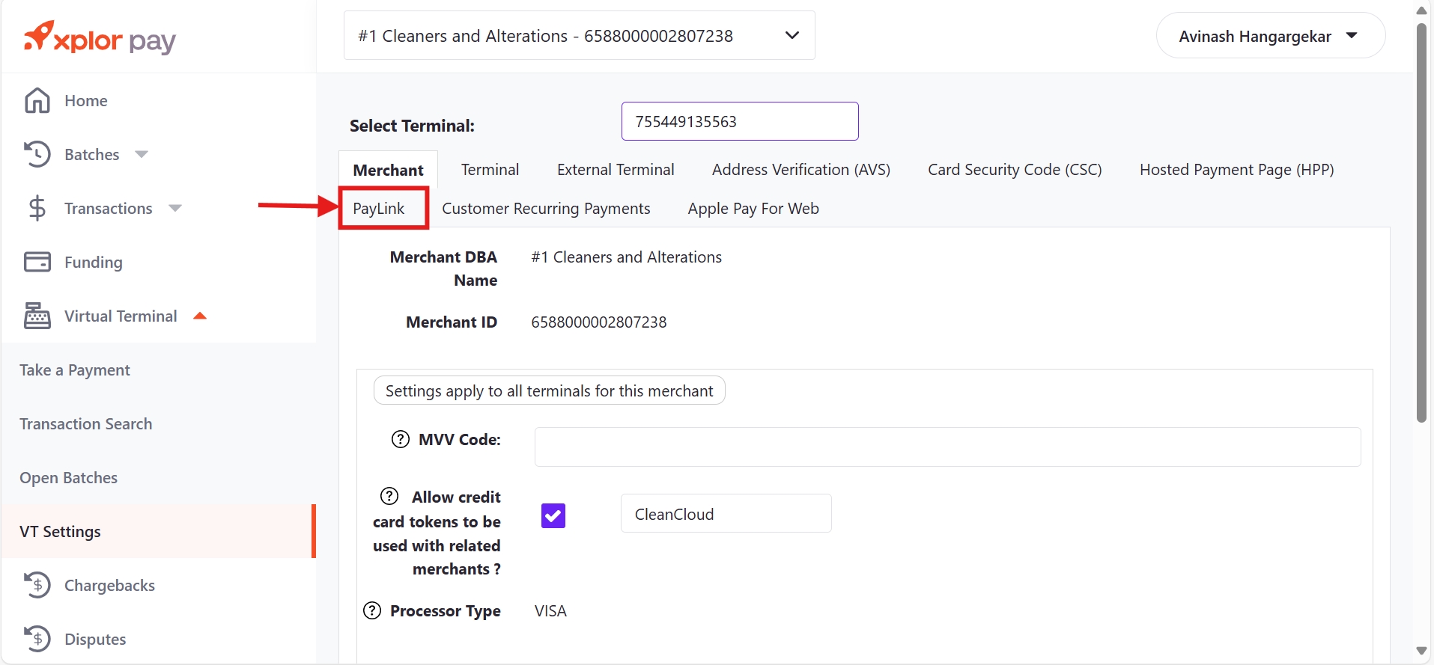Viewport: 1434px width, 665px height.
Task: Expand the Batches submenu arrow
Action: (142, 154)
